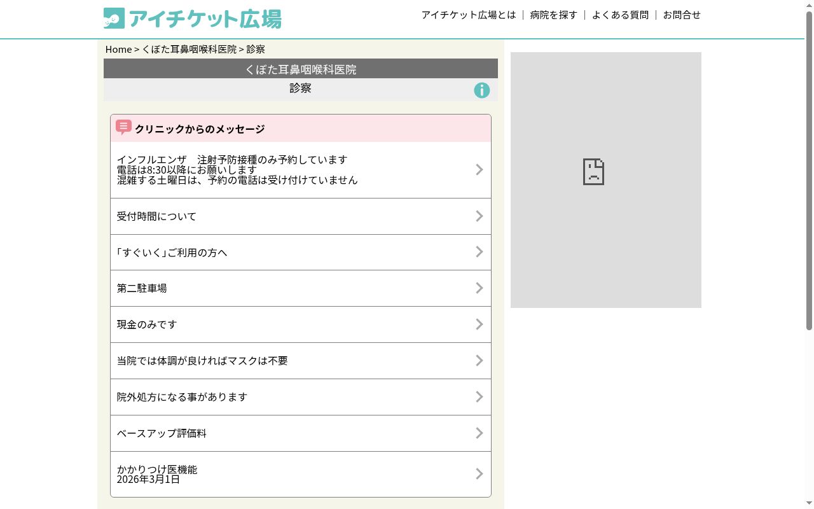Screen dimensions: 814x509
Task: Select 「すぐいく」ご利用の方へ text
Action: [x=172, y=253]
